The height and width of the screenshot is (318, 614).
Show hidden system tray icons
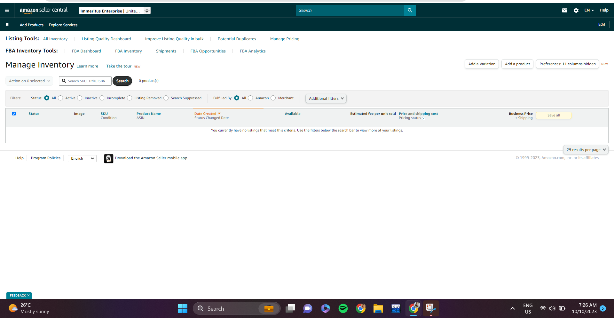click(x=513, y=308)
